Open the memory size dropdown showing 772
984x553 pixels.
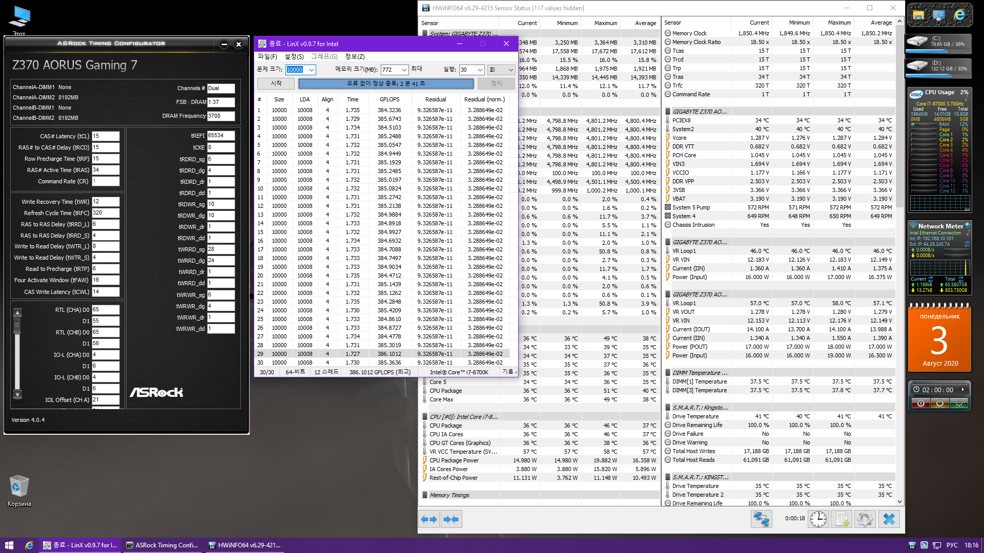tap(404, 70)
